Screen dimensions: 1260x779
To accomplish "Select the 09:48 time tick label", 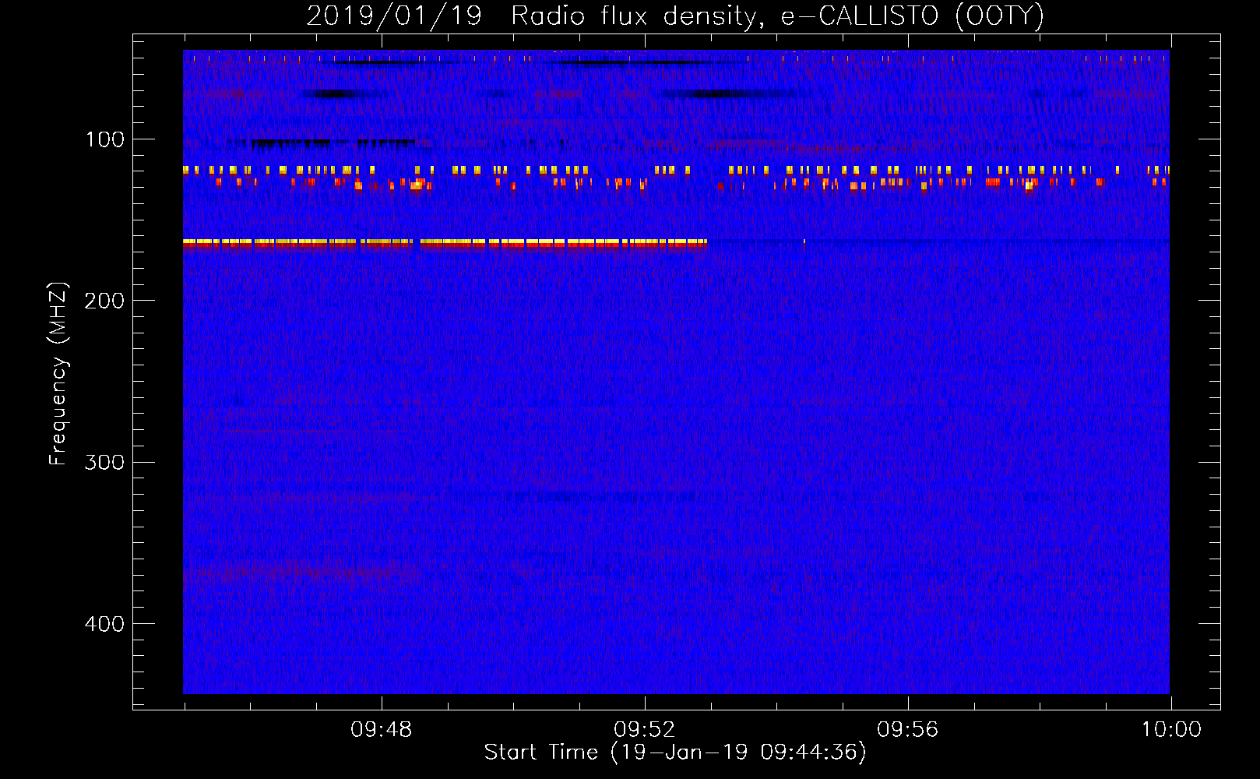I will coord(381,730).
